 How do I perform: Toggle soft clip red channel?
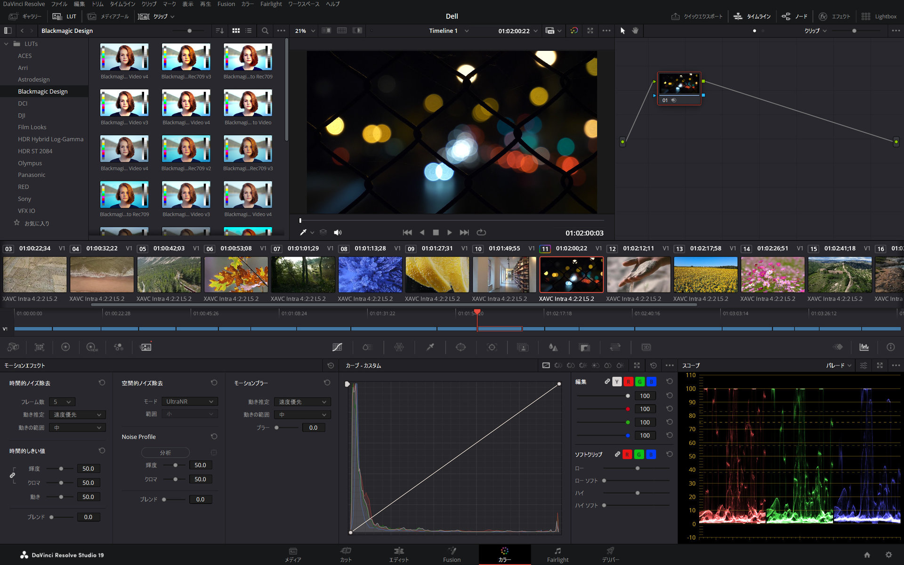click(627, 454)
